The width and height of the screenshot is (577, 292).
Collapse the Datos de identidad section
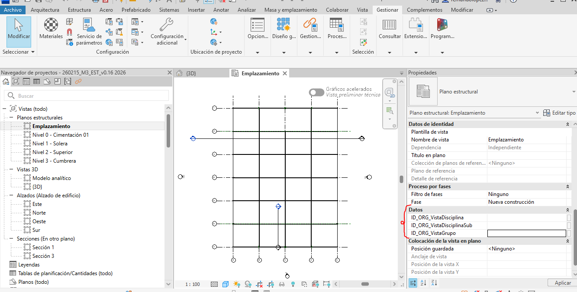(567, 124)
